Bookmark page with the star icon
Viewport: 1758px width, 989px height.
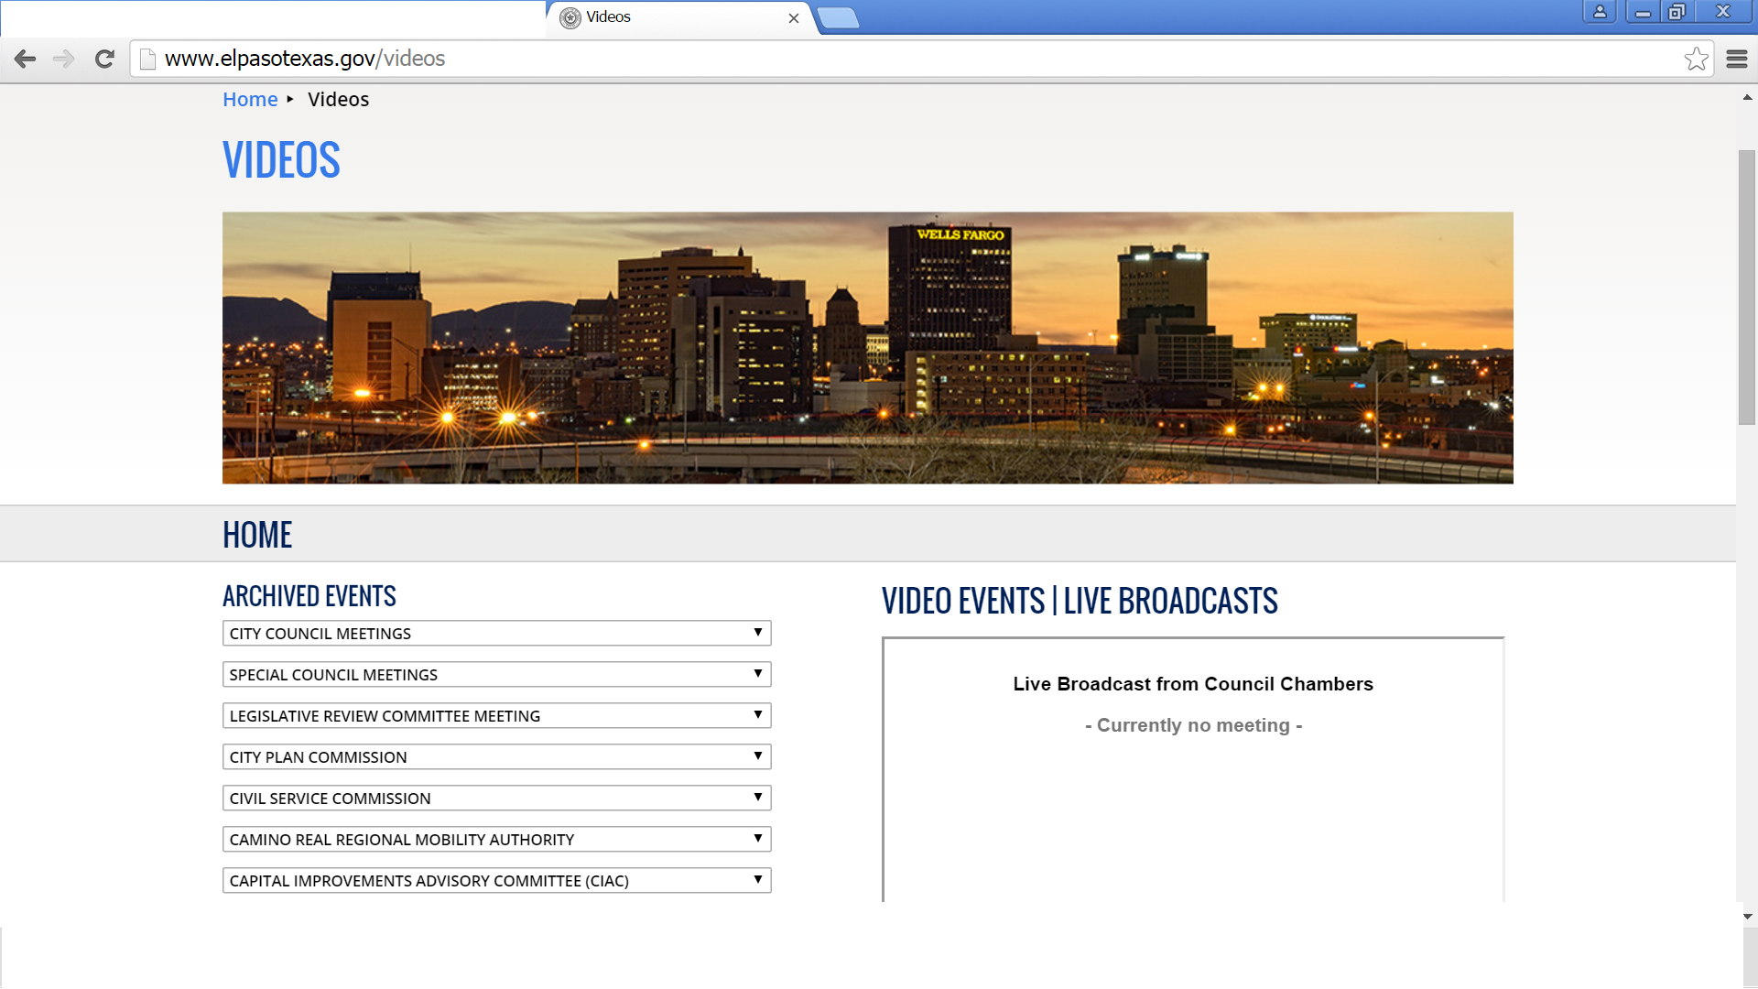(1696, 59)
